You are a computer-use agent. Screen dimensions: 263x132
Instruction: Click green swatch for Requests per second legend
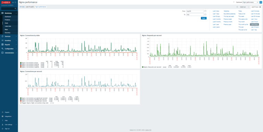point(142,67)
